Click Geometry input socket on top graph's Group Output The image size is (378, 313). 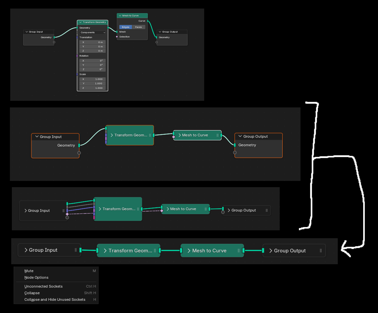[156, 37]
